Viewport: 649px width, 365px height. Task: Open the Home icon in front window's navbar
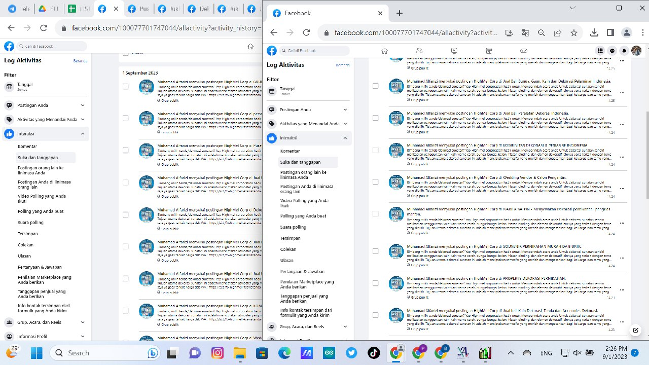[384, 51]
